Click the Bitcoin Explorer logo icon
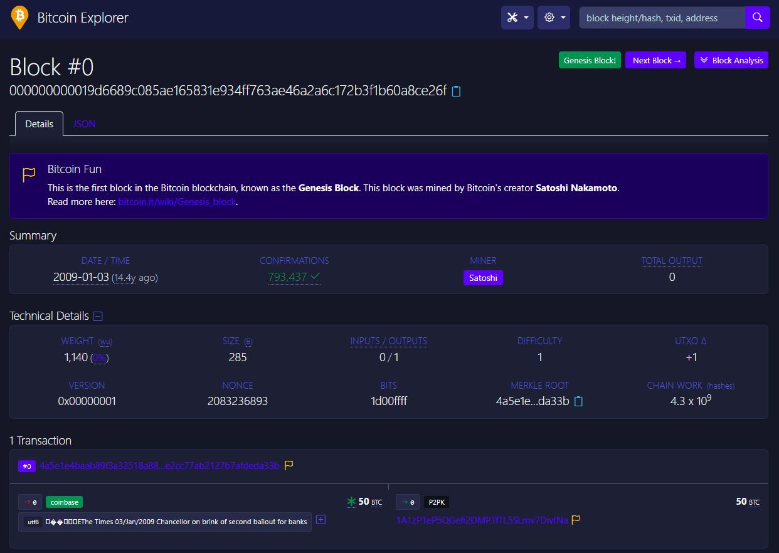 (x=20, y=18)
